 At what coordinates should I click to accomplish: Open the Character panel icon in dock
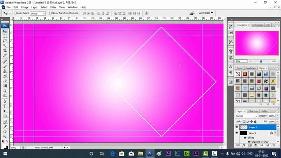(x=231, y=67)
